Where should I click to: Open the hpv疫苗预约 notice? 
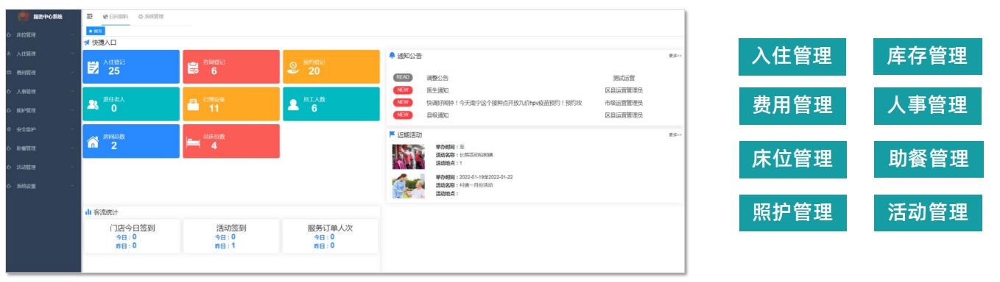point(504,102)
